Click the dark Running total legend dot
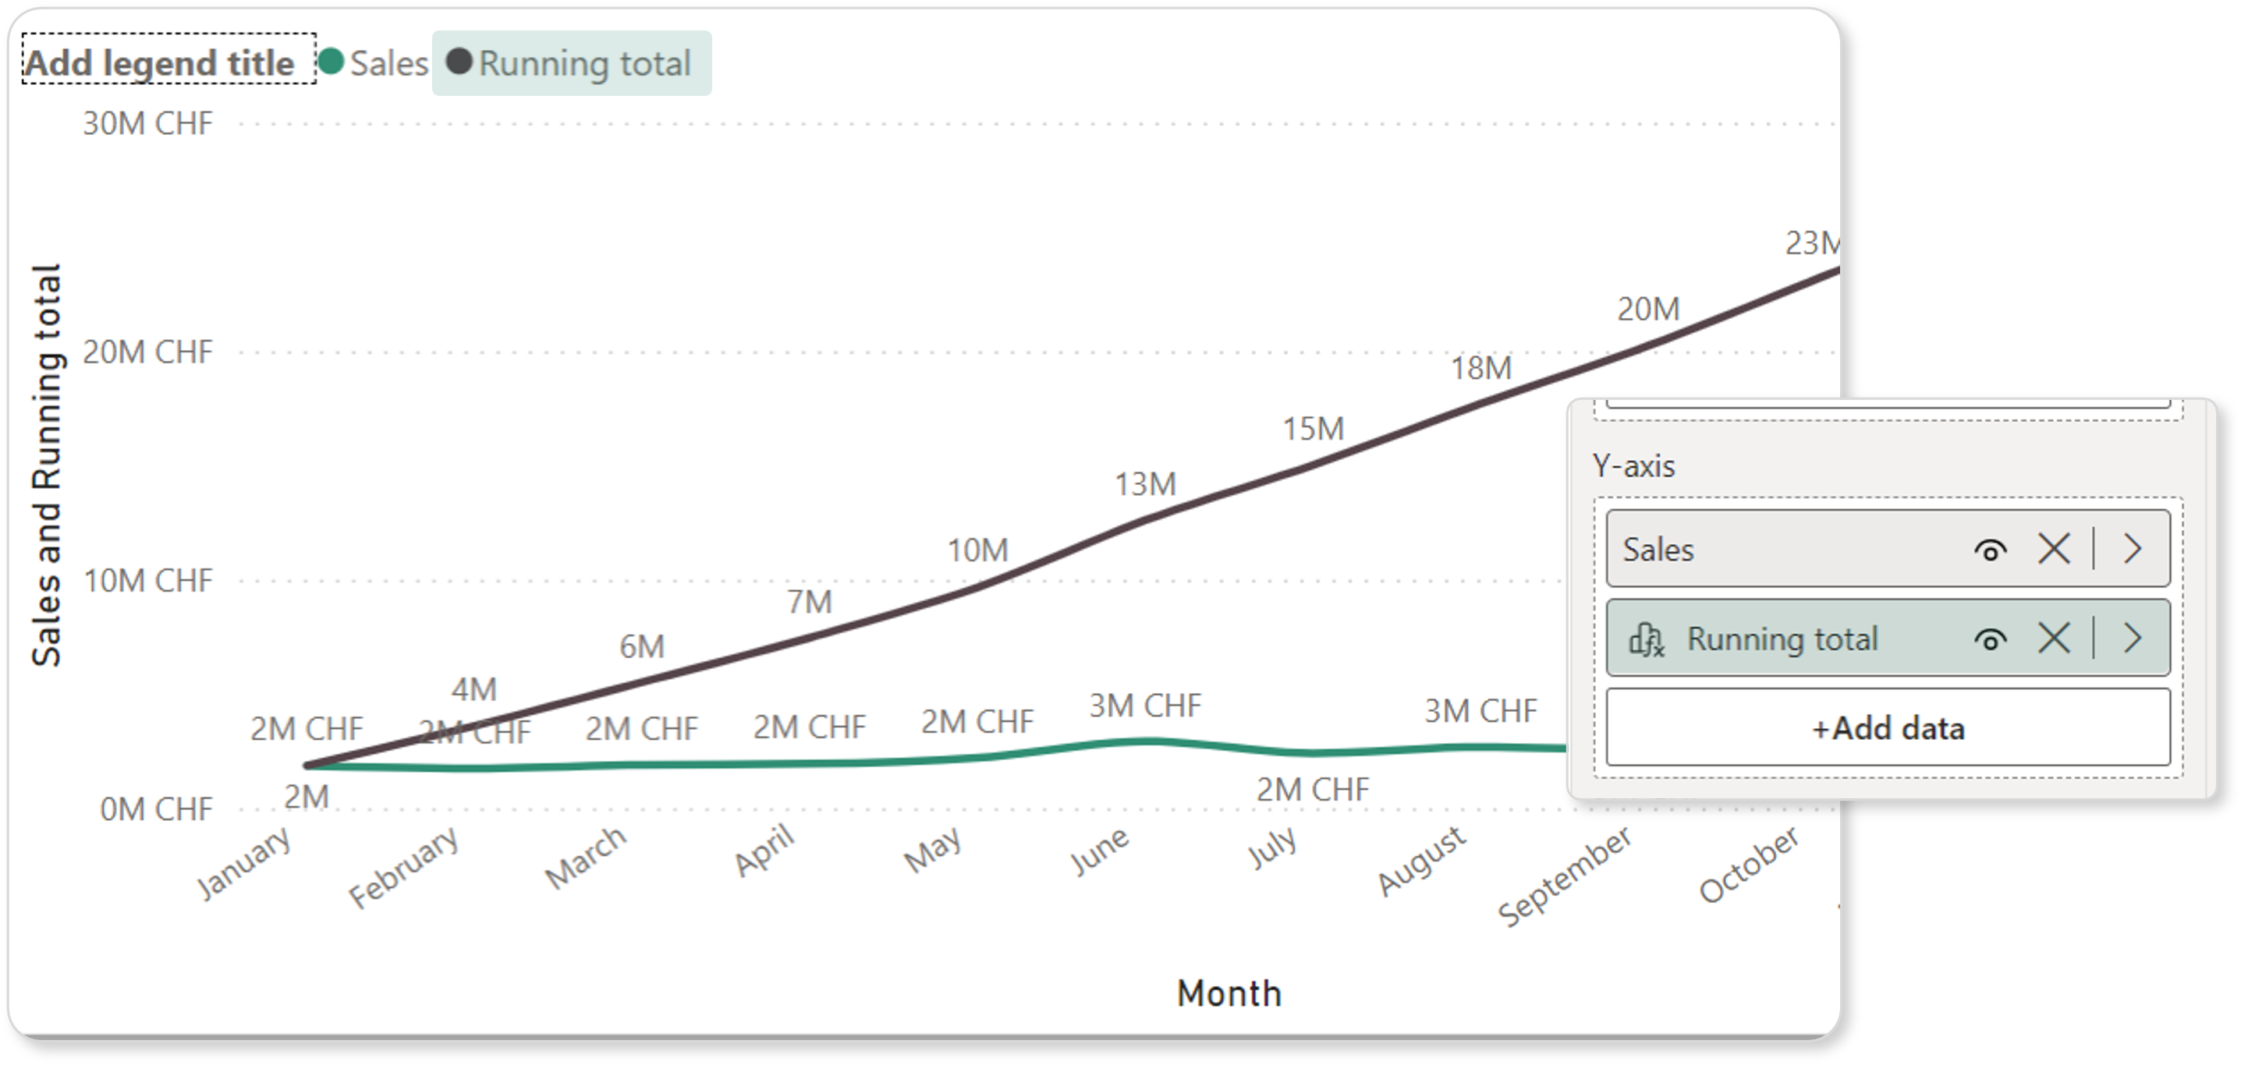The width and height of the screenshot is (2241, 1065). [459, 62]
